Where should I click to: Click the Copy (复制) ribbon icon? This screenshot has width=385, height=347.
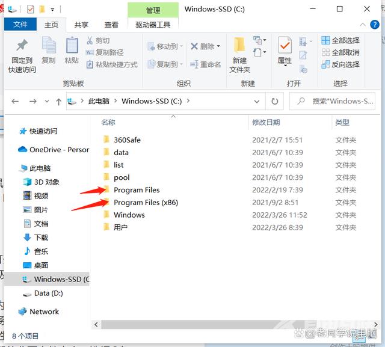(x=49, y=51)
